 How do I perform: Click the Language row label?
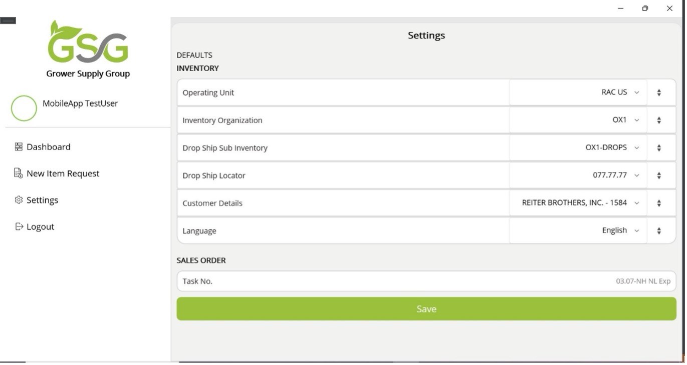point(199,231)
